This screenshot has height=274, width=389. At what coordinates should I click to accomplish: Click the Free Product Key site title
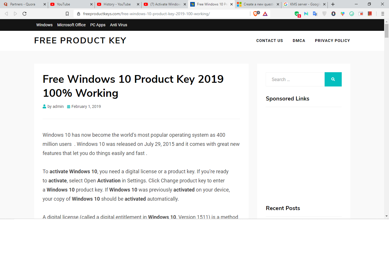pyautogui.click(x=80, y=41)
